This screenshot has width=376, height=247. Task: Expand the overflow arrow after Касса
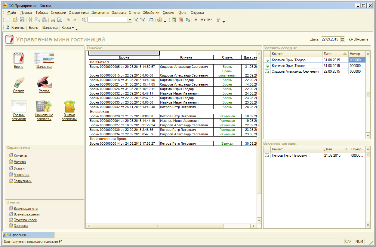(76, 29)
